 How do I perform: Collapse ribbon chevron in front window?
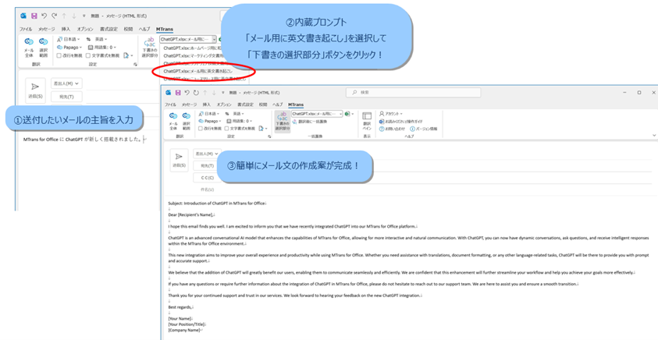(654, 136)
